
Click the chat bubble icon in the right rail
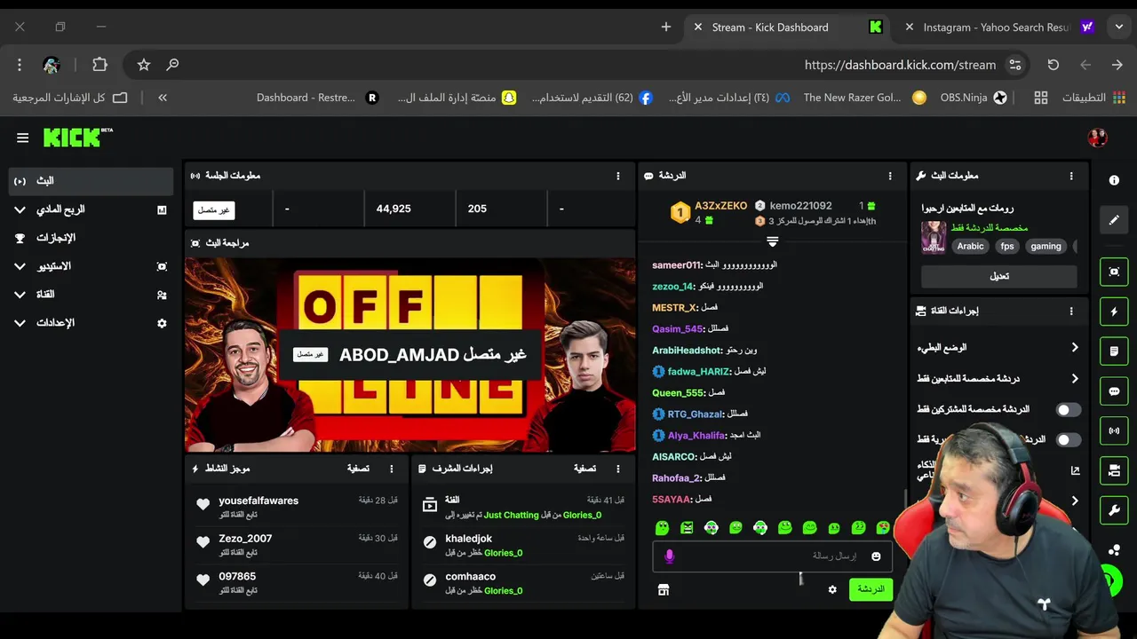(1114, 391)
